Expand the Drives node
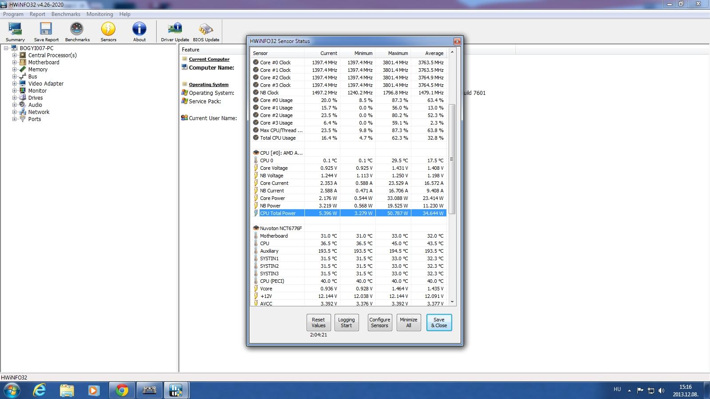The image size is (710, 399). (14, 98)
